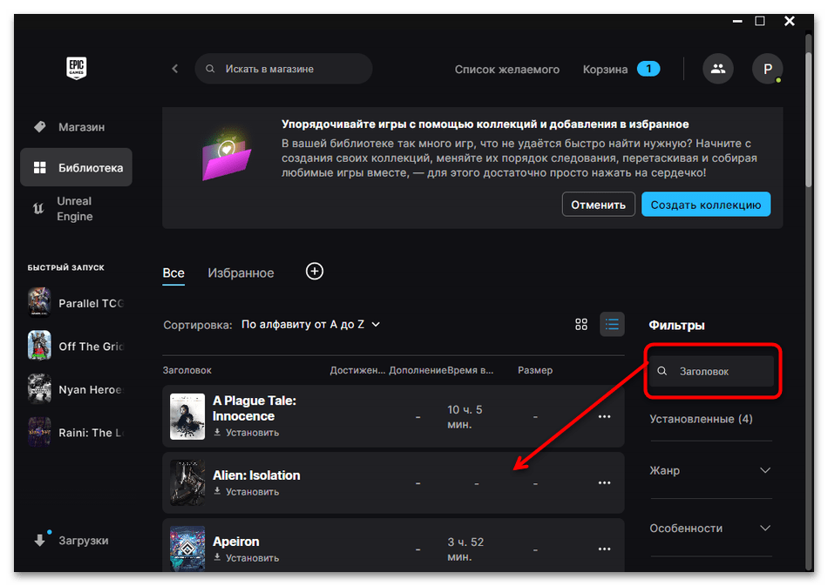Screen dimensions: 828x586
Task: Click the Off The Grid quick launch name
Action: pos(91,347)
